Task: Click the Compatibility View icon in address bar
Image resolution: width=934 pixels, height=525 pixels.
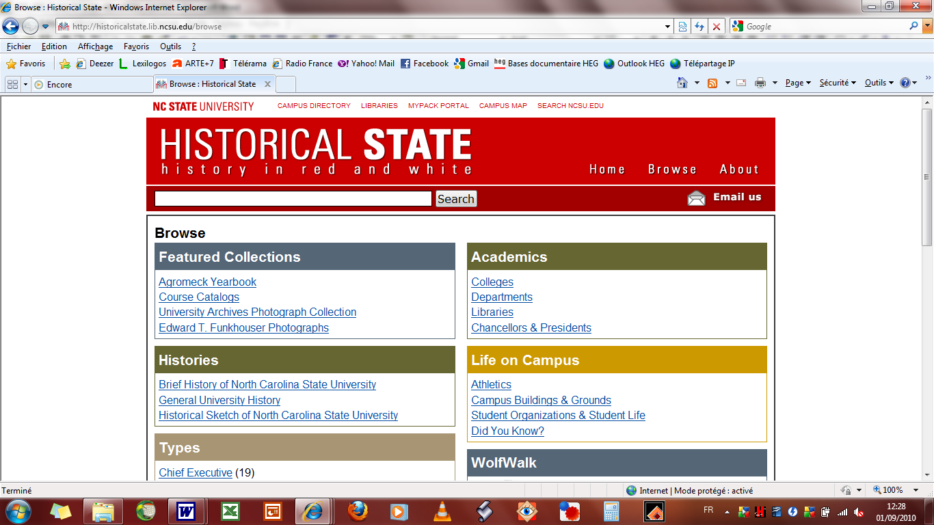Action: click(682, 27)
